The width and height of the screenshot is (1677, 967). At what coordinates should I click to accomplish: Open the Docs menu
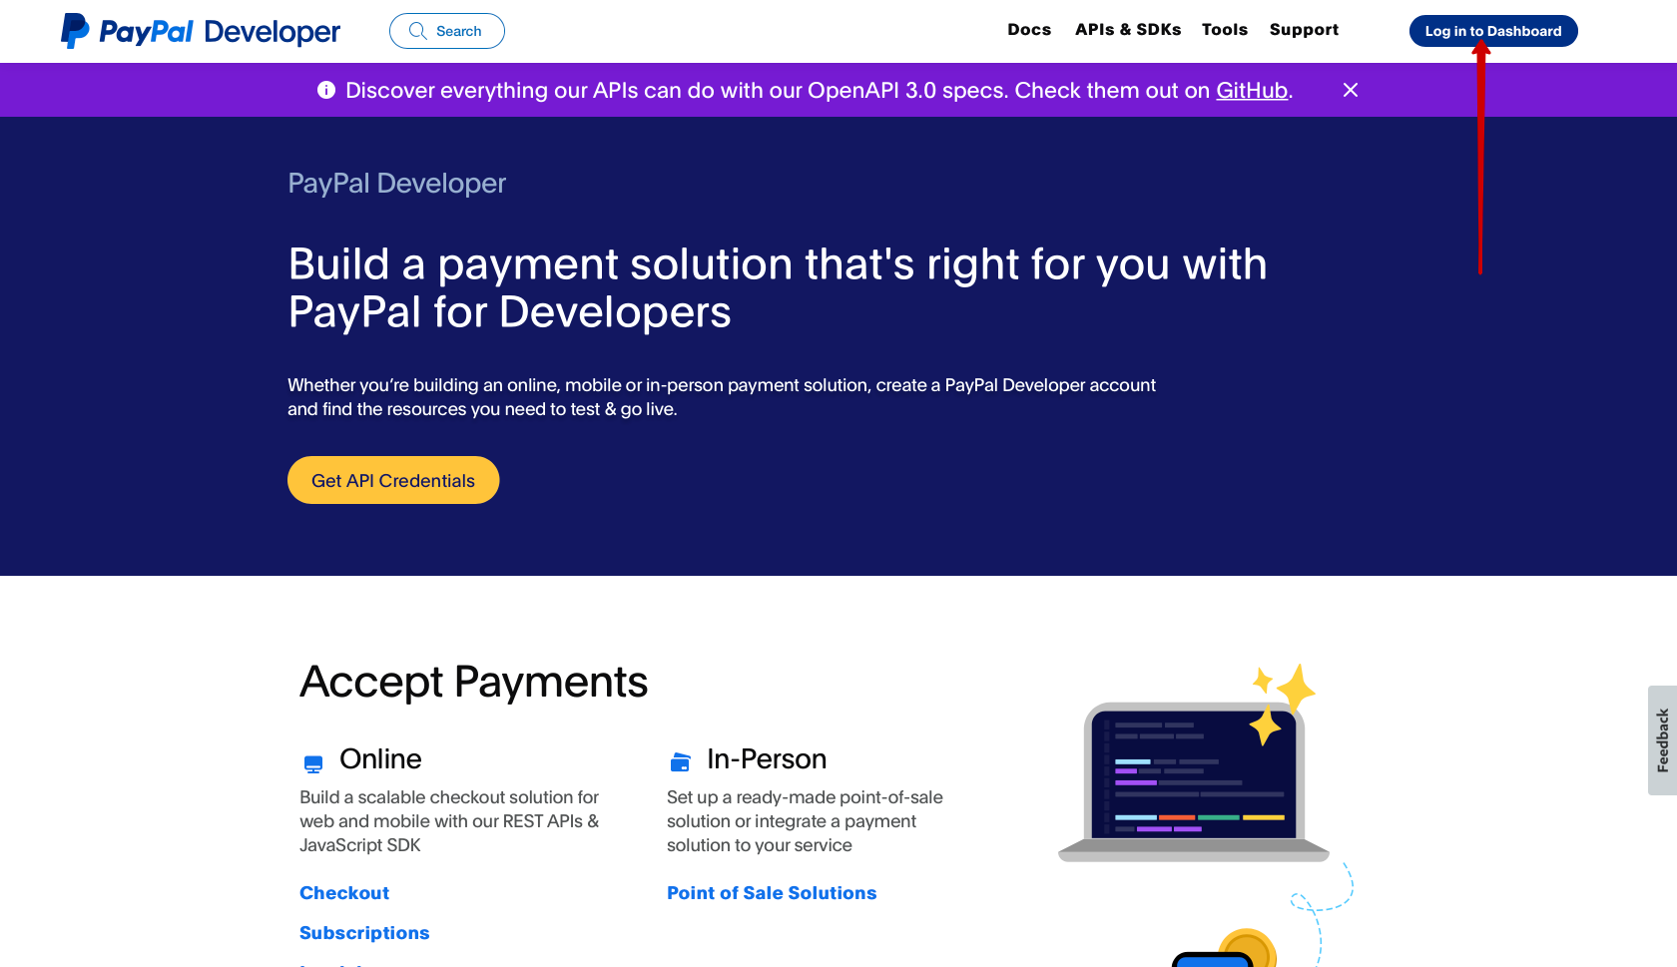click(x=1029, y=30)
